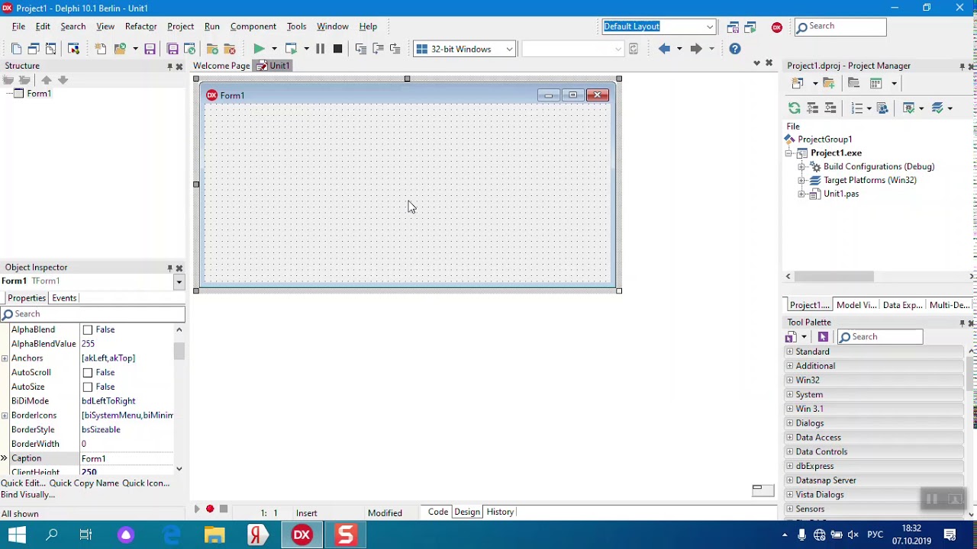Click the Bind Visually... link
The height and width of the screenshot is (549, 977).
point(28,495)
